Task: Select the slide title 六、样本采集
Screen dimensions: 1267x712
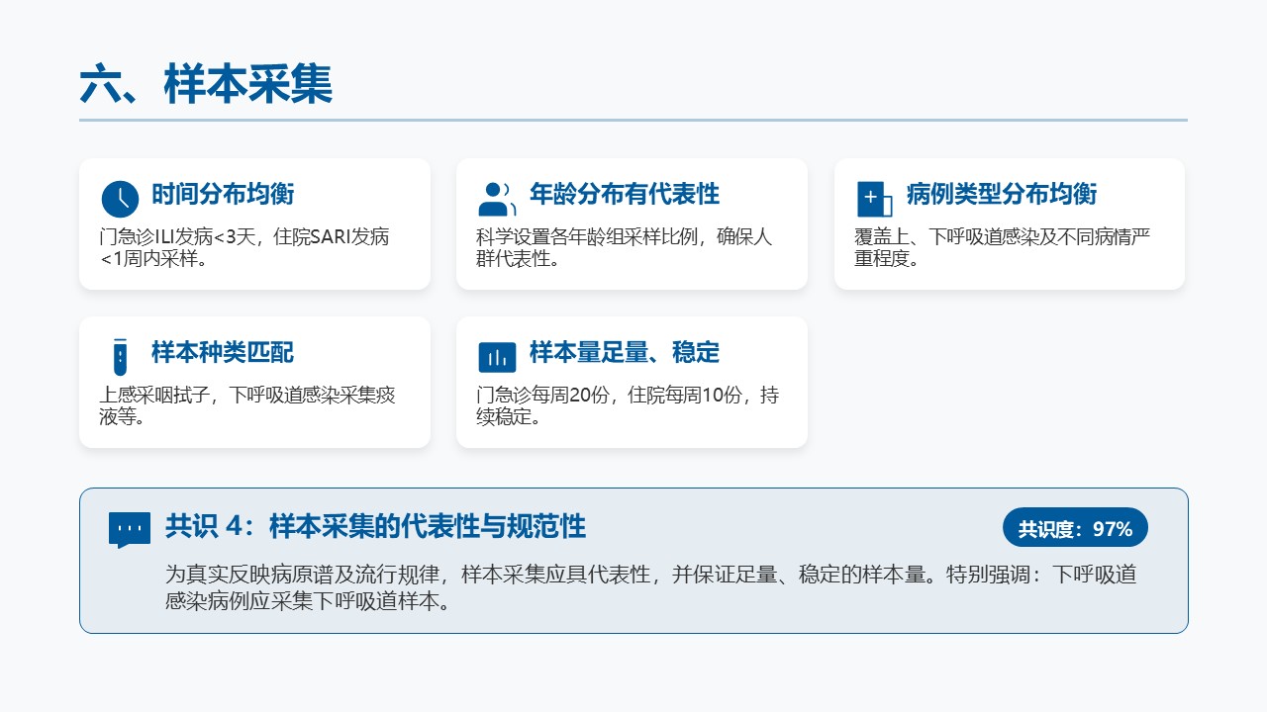Action: click(x=206, y=85)
